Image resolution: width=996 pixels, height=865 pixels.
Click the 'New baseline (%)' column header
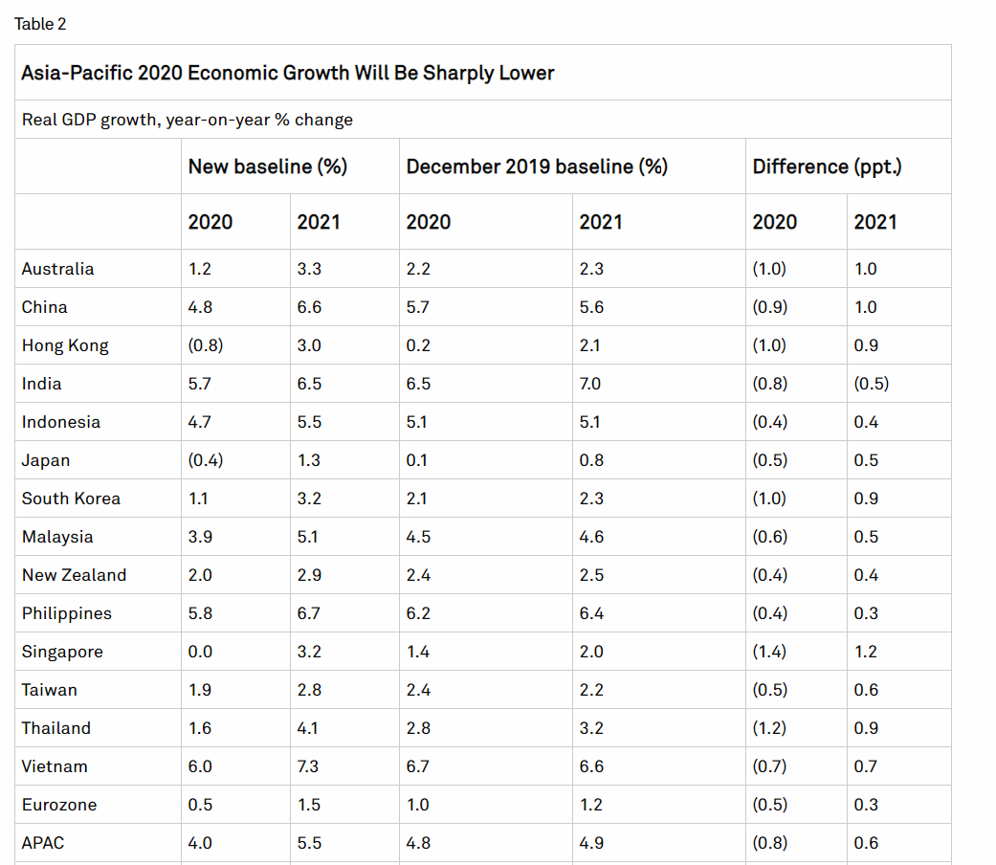tap(267, 166)
